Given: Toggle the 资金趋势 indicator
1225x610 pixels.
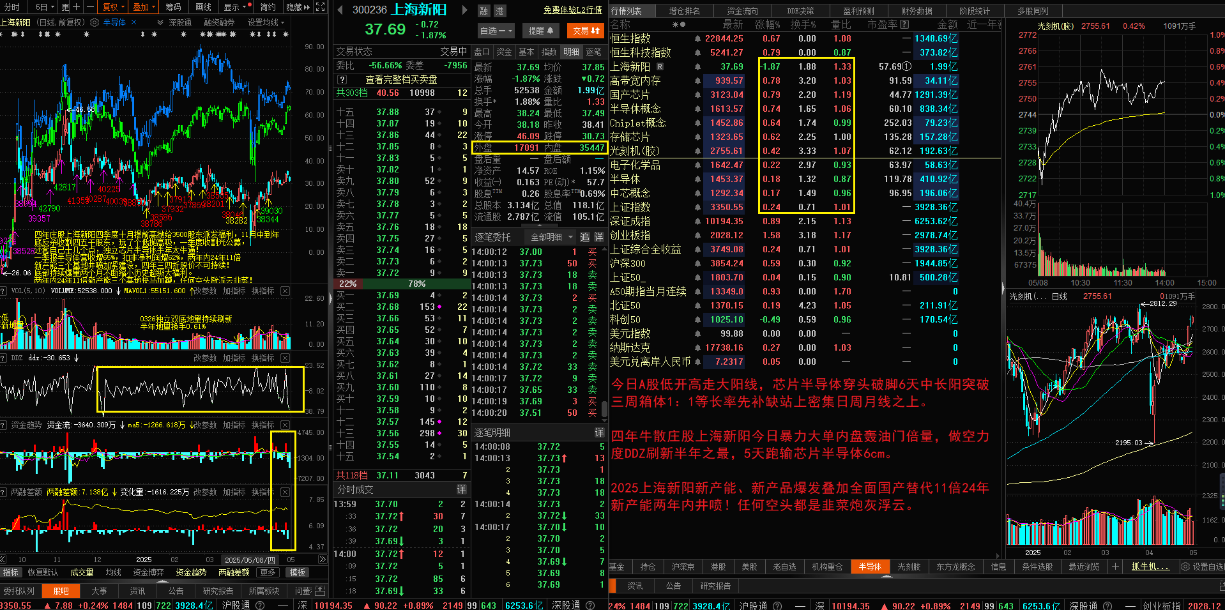Looking at the screenshot, I should pyautogui.click(x=191, y=572).
